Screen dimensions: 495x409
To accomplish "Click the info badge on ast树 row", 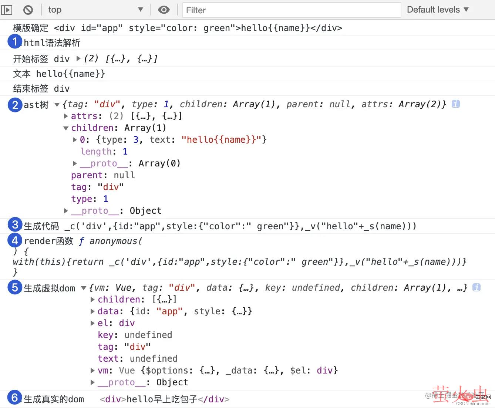I will (456, 104).
